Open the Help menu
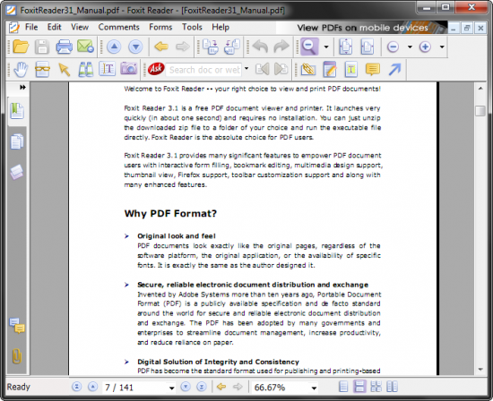 tap(221, 28)
